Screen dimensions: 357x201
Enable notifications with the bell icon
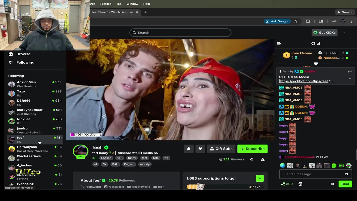point(189,149)
